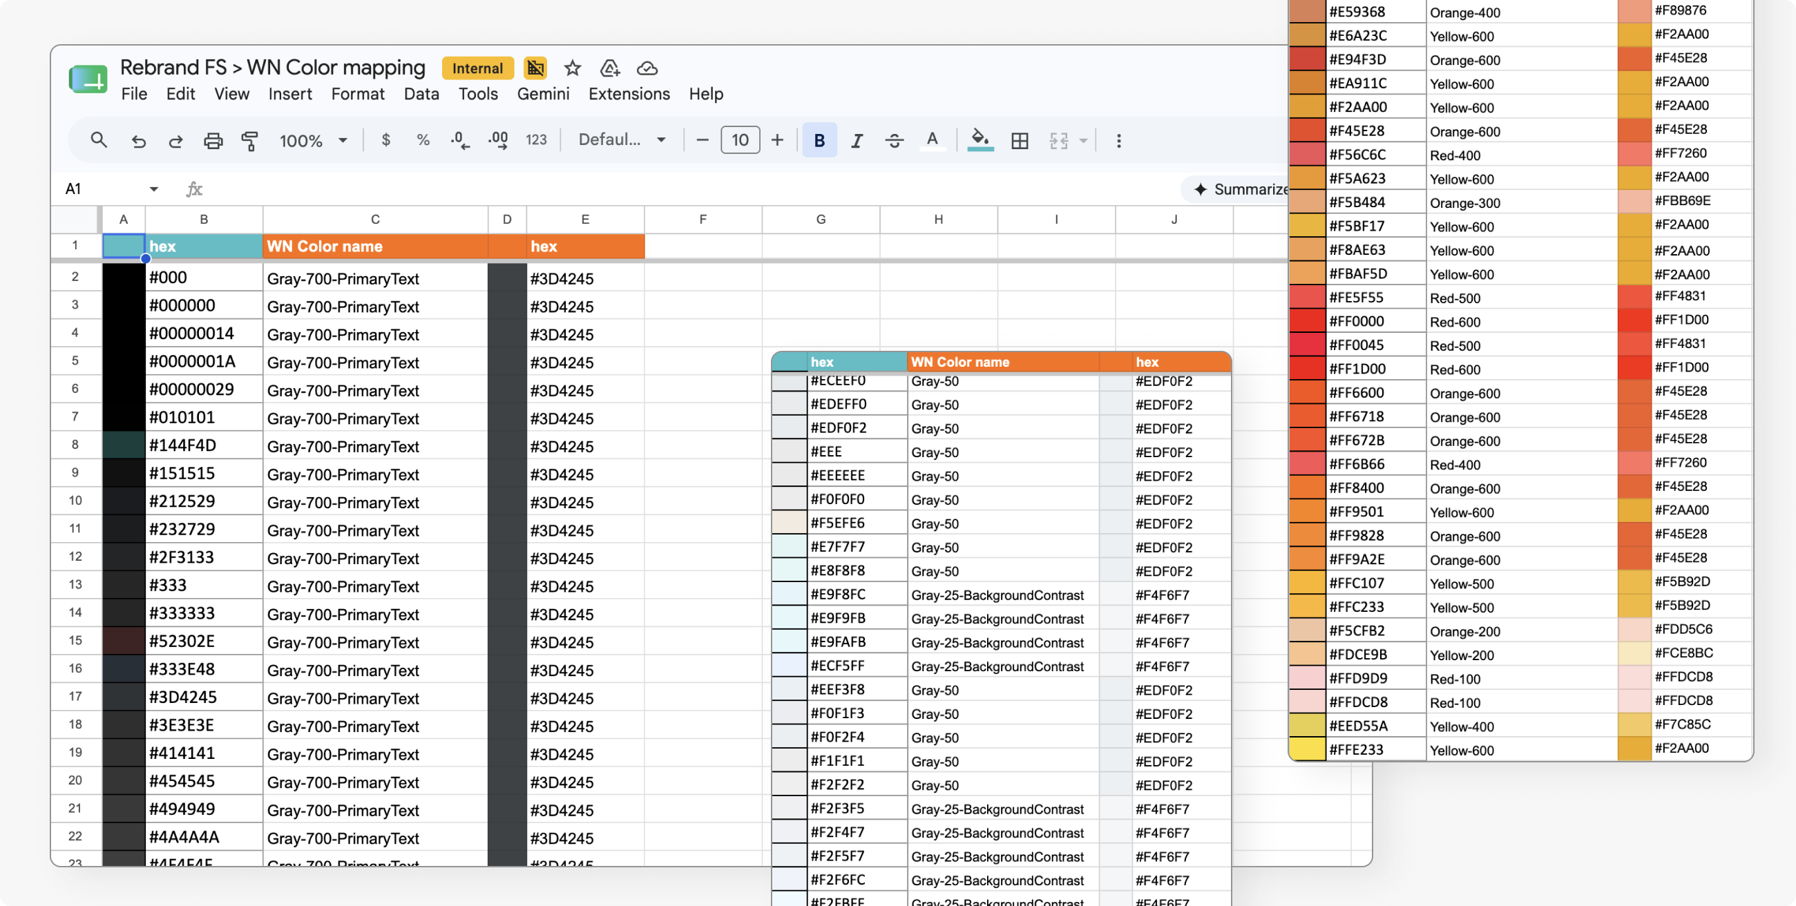Toggle strikethrough formatting button

pos(894,141)
